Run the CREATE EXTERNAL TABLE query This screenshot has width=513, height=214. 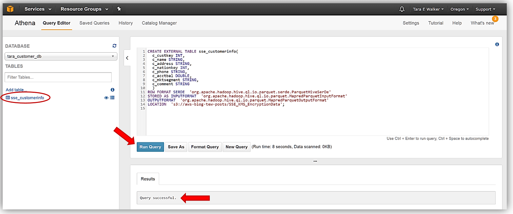click(x=150, y=147)
